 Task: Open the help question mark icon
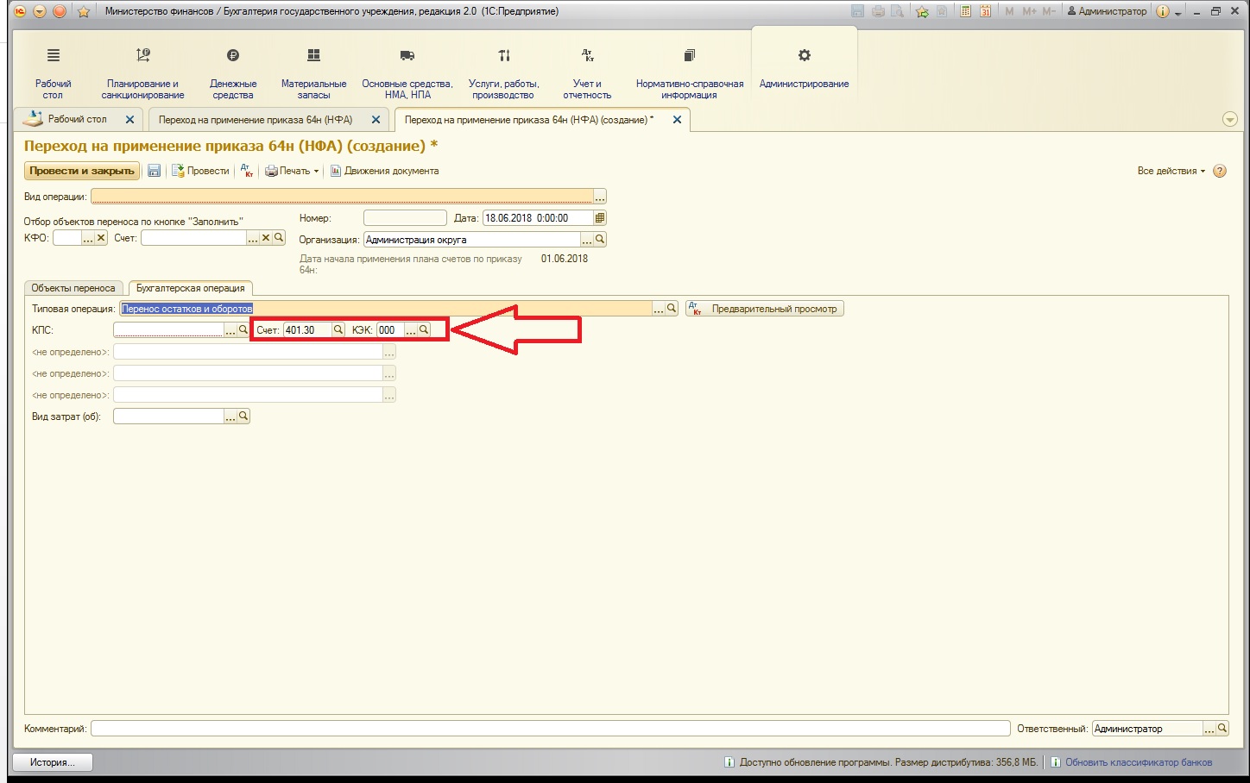pos(1220,171)
